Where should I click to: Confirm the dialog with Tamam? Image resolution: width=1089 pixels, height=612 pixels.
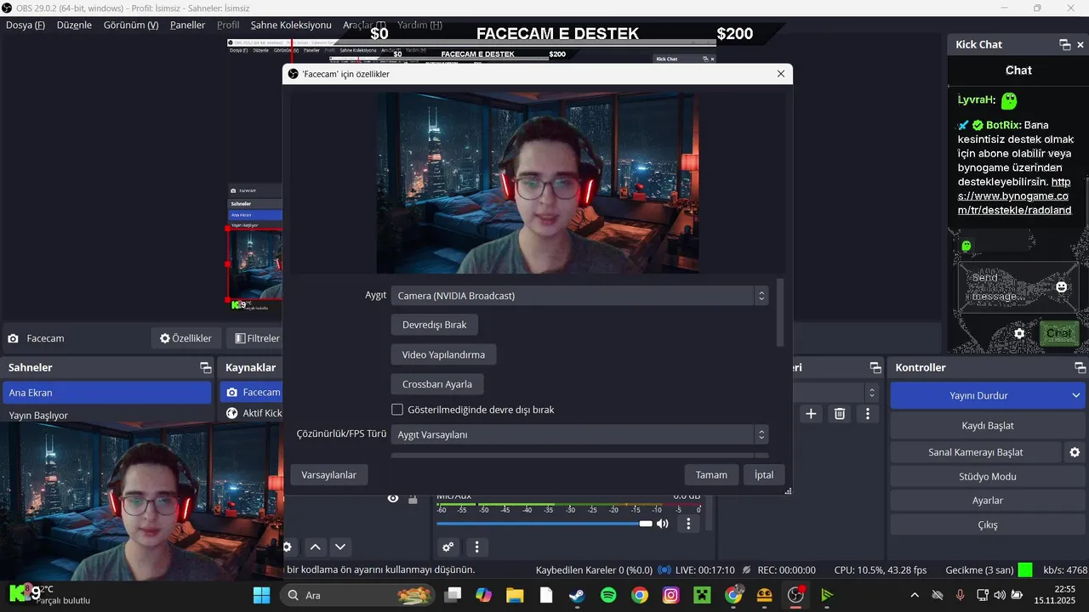coord(711,474)
